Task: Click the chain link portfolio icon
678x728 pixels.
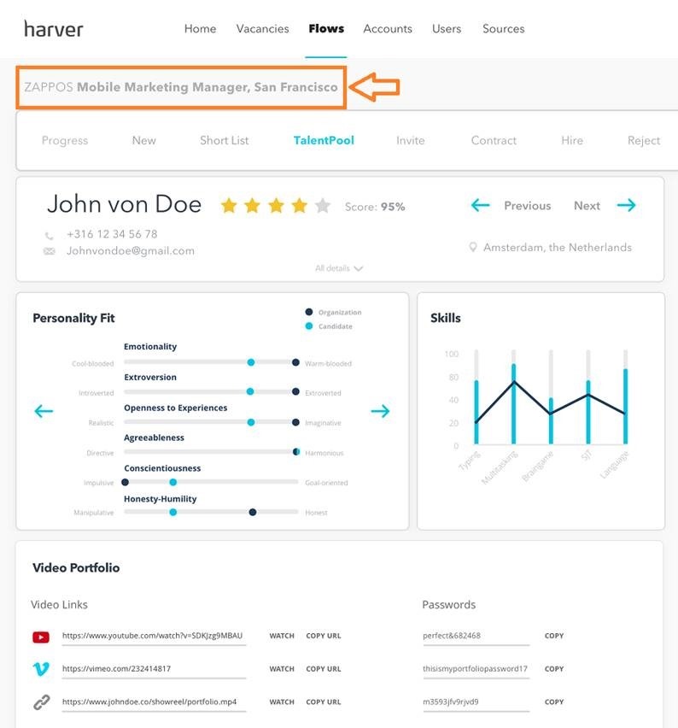Action: click(x=41, y=702)
